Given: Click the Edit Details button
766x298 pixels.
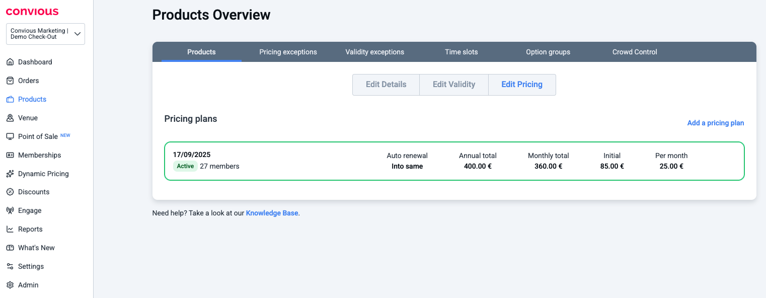Looking at the screenshot, I should (x=386, y=85).
